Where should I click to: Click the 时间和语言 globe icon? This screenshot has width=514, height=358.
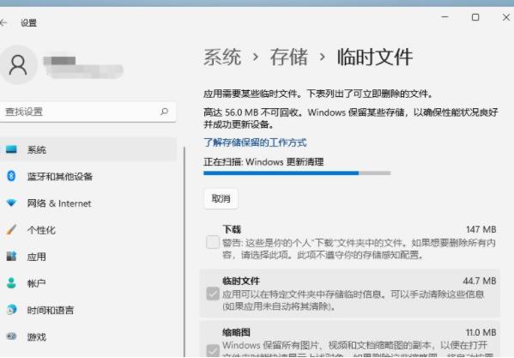click(11, 309)
